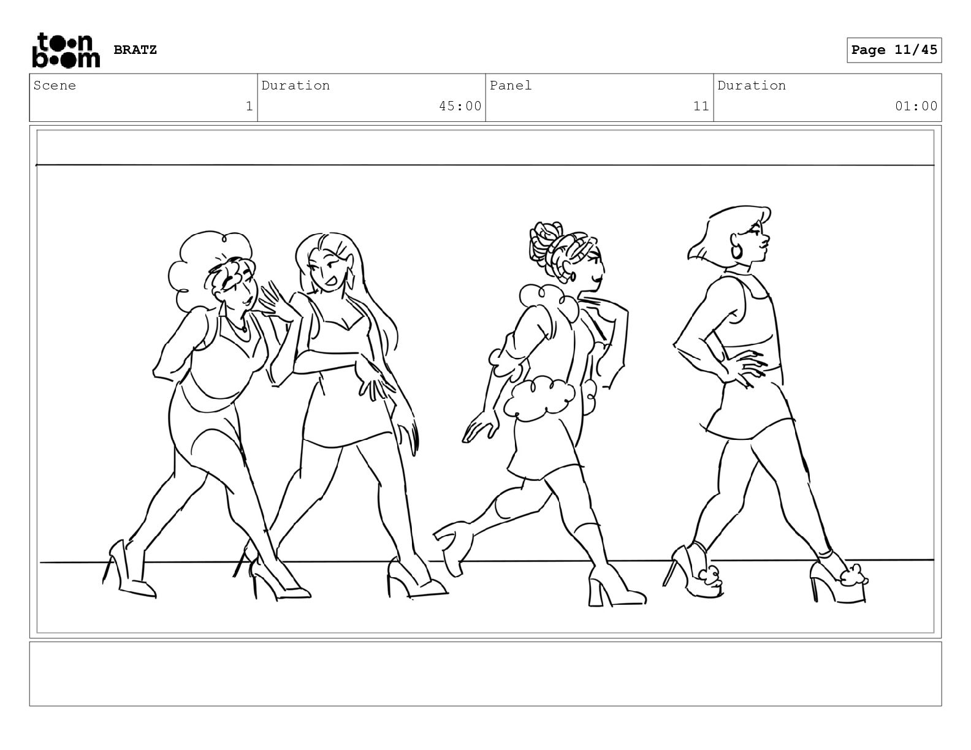The height and width of the screenshot is (750, 971).
Task: Click the Scene label
Action: (x=55, y=85)
